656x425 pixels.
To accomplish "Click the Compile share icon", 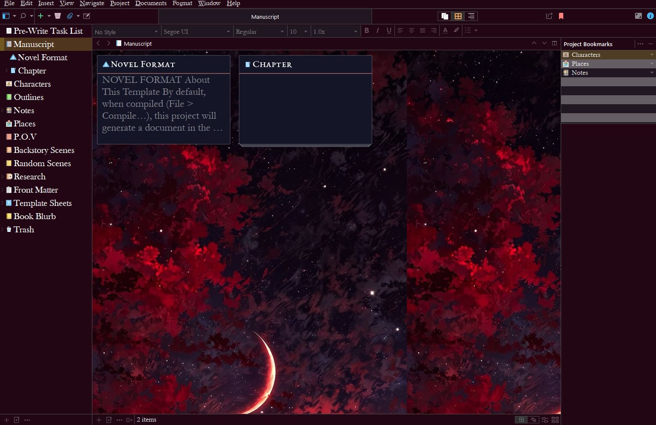I will pyautogui.click(x=549, y=16).
